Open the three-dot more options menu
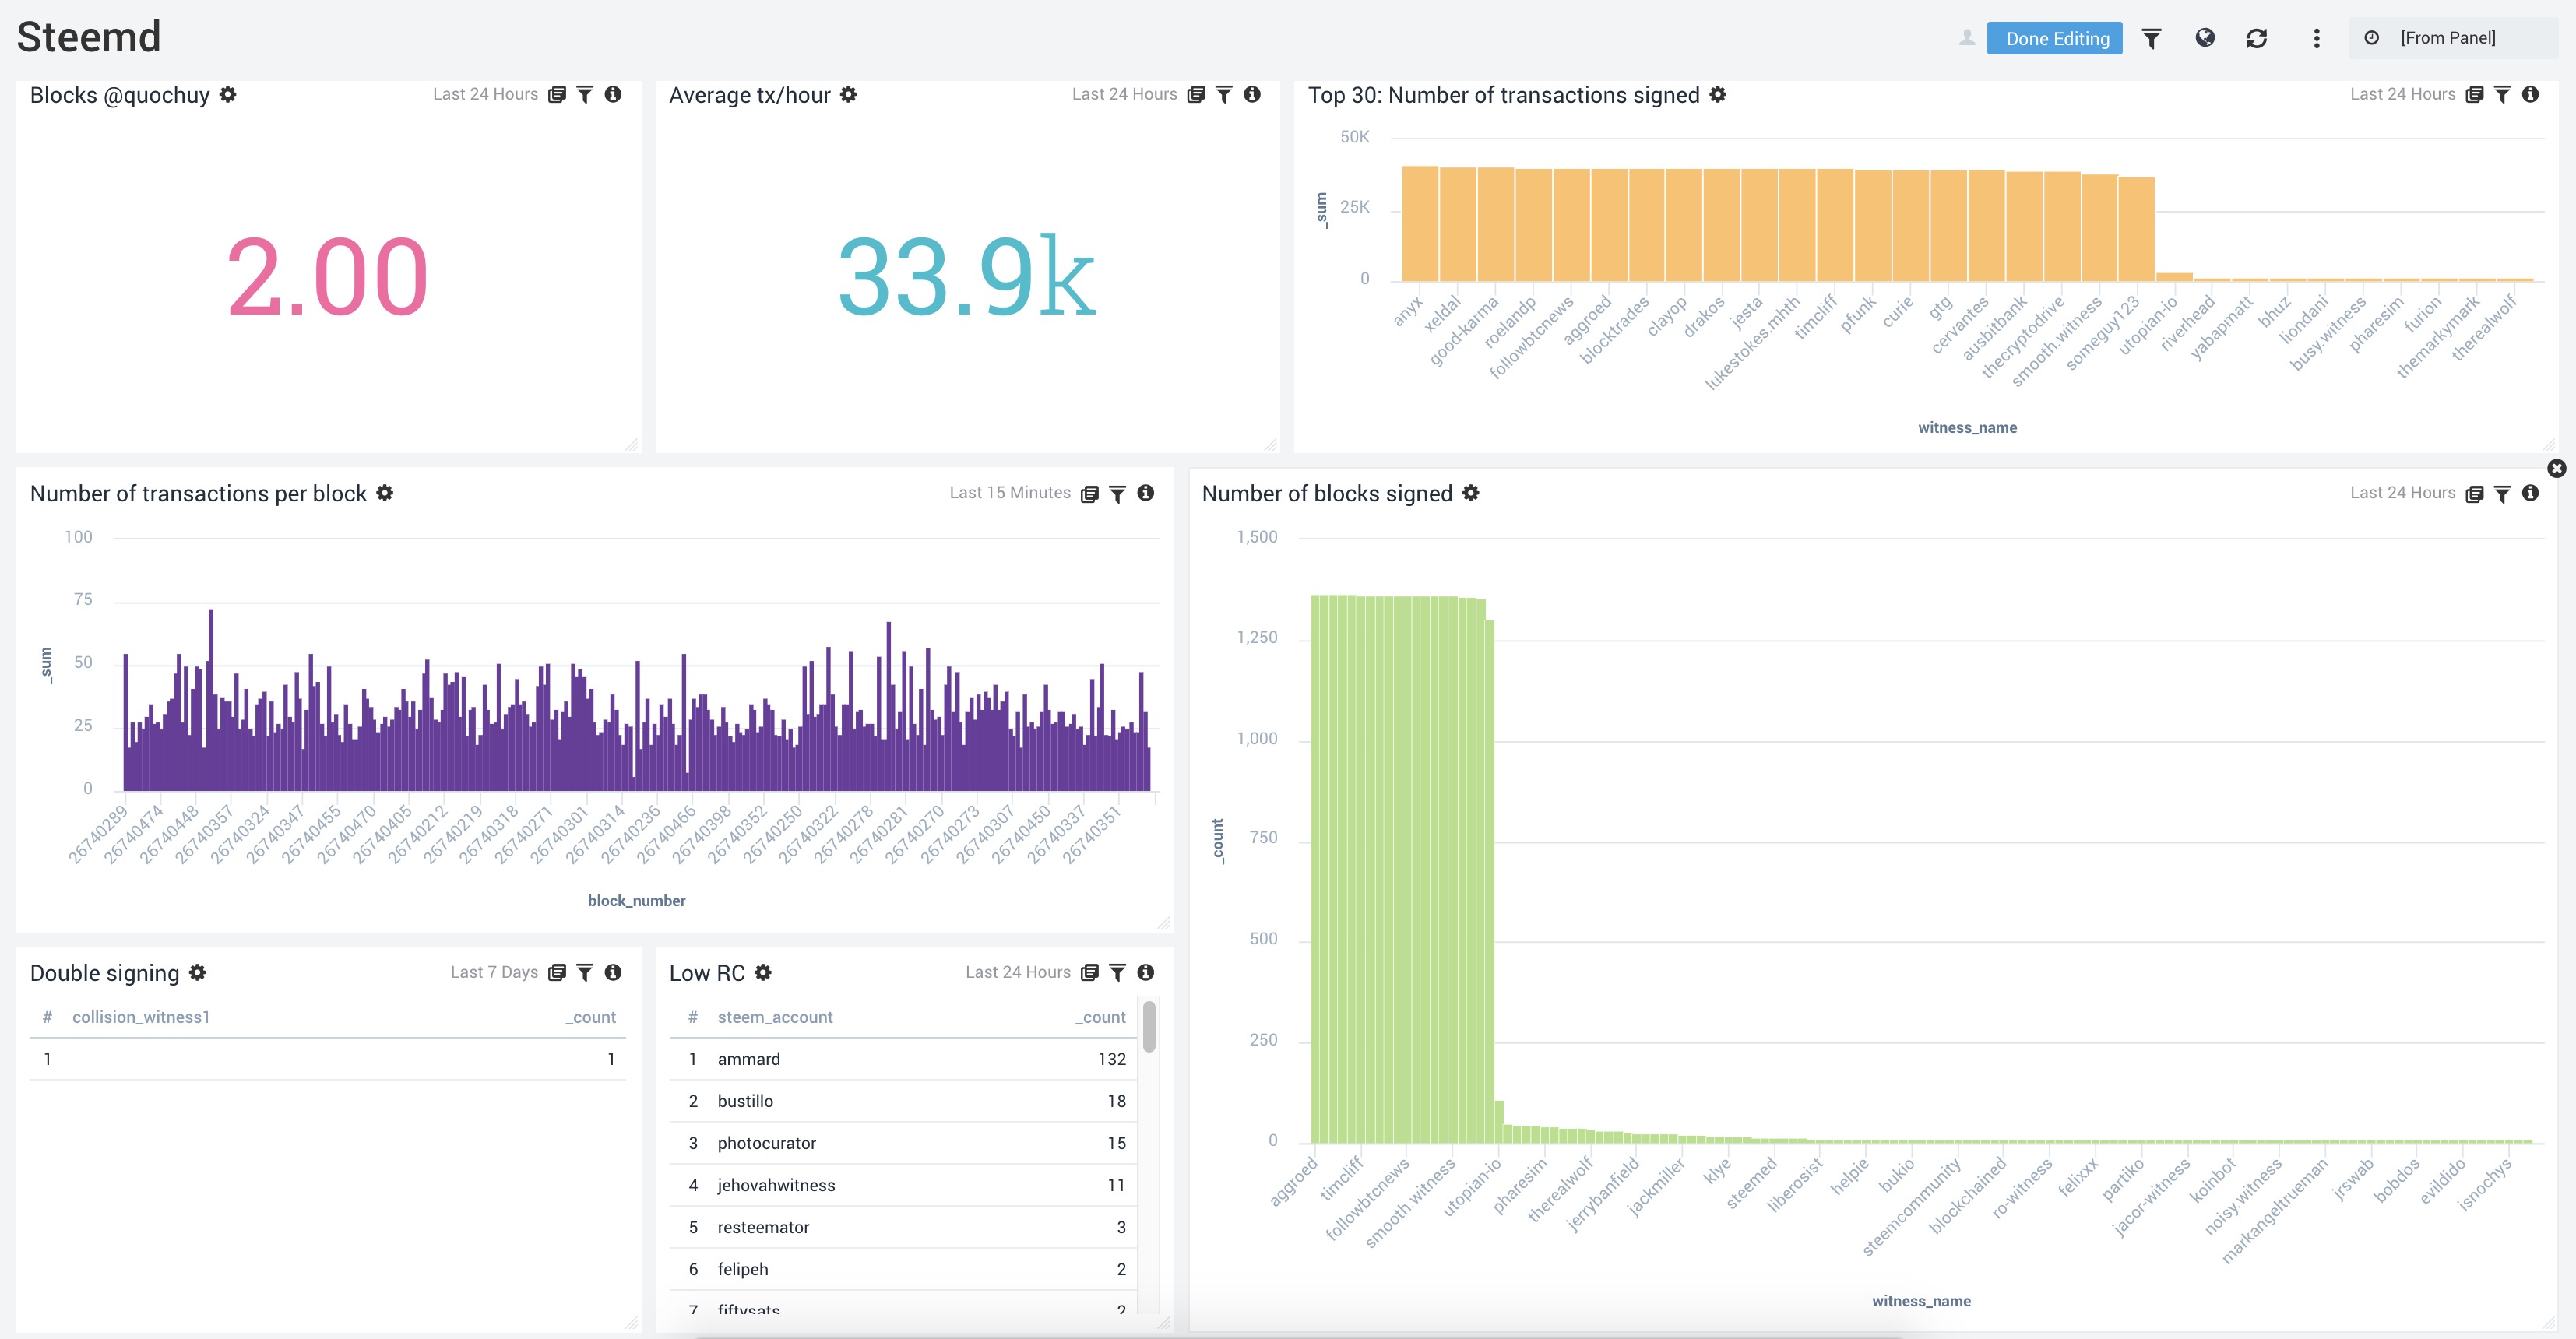Screen dimensions: 2576x1339 pyautogui.click(x=2316, y=38)
